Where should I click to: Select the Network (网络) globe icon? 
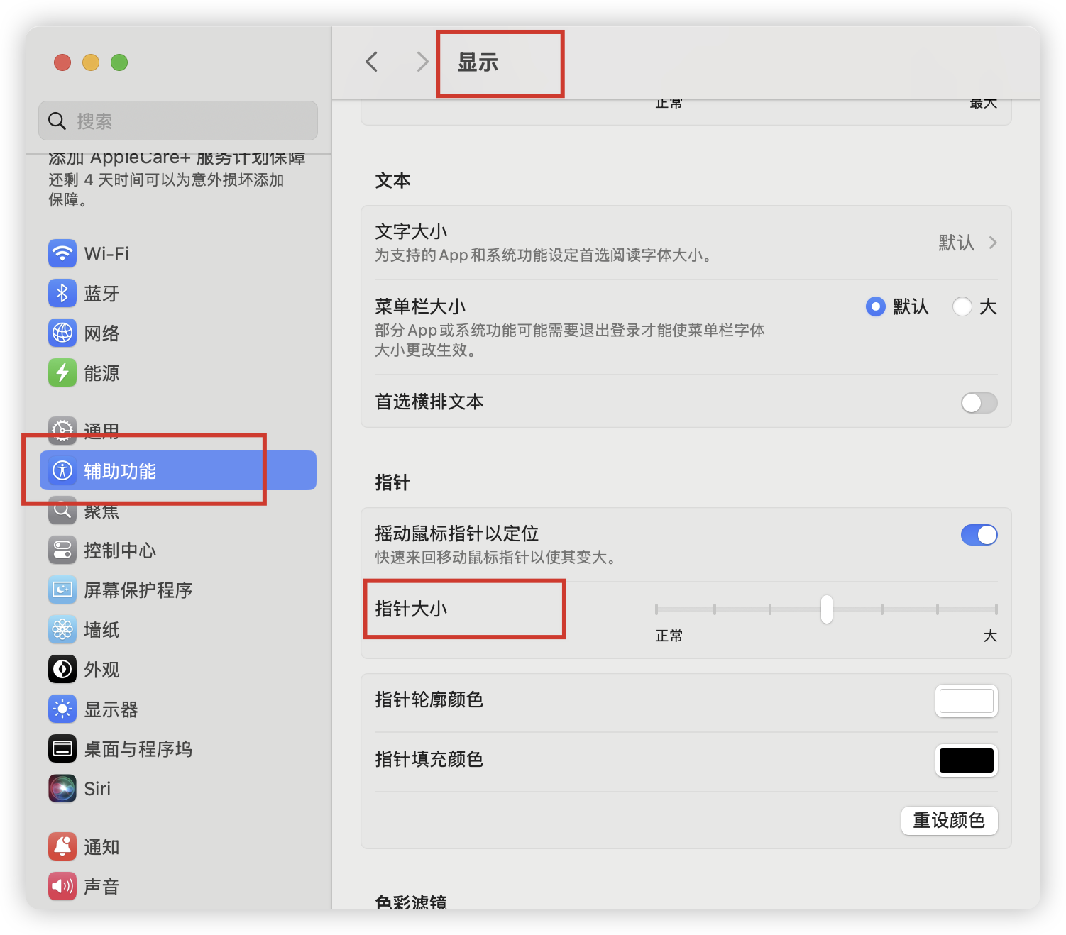click(62, 333)
